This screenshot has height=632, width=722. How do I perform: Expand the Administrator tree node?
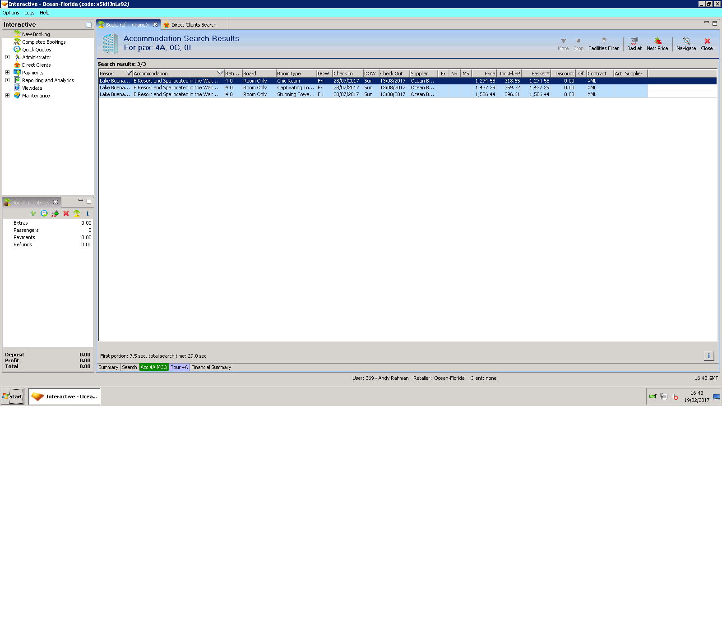coord(7,57)
